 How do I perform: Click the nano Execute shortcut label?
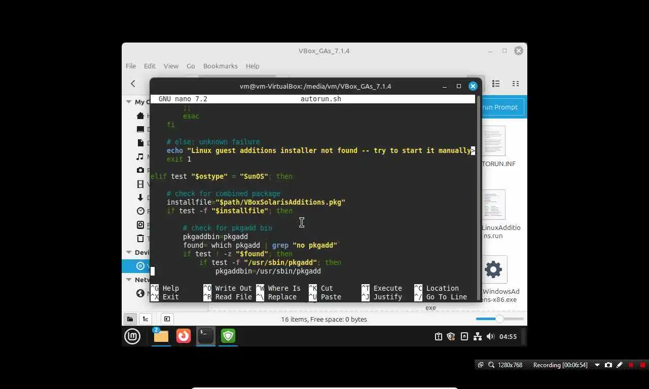(x=388, y=288)
